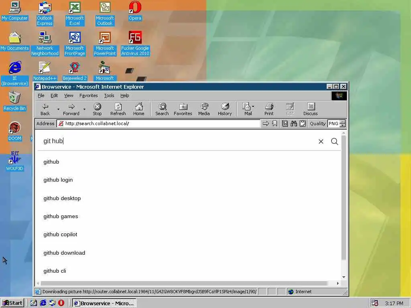This screenshot has height=308, width=411.
Task: Click the address bar URL field
Action: [158, 124]
